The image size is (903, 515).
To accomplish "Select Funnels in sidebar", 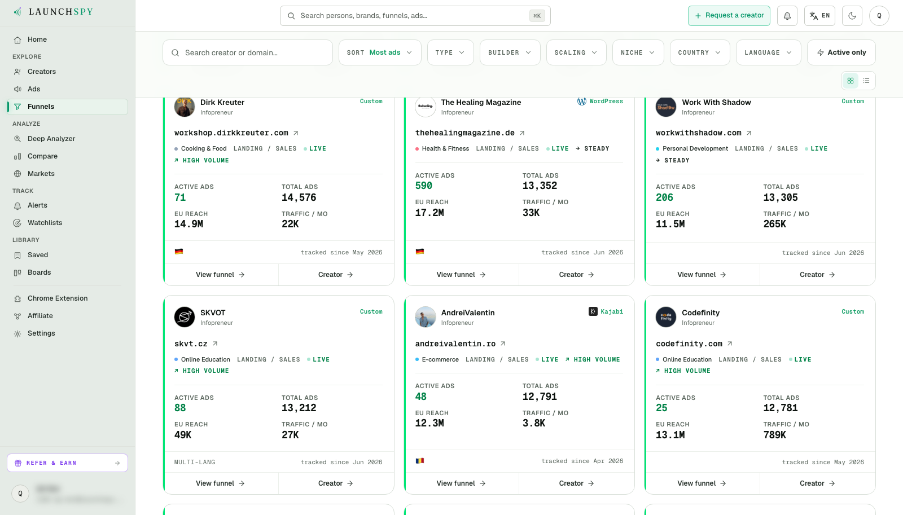I will click(67, 107).
